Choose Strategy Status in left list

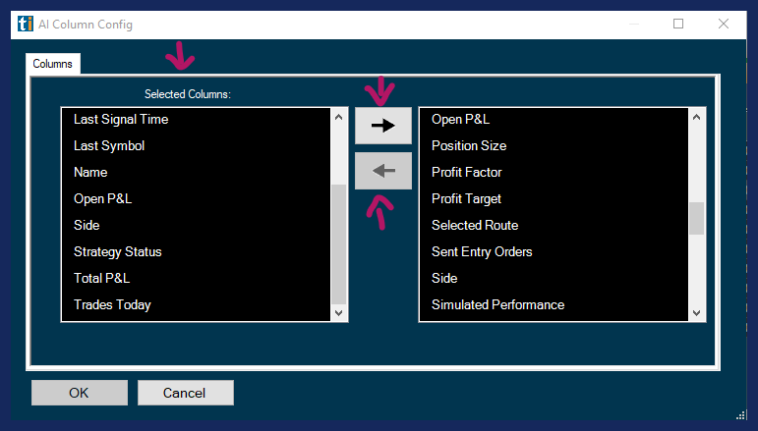117,252
